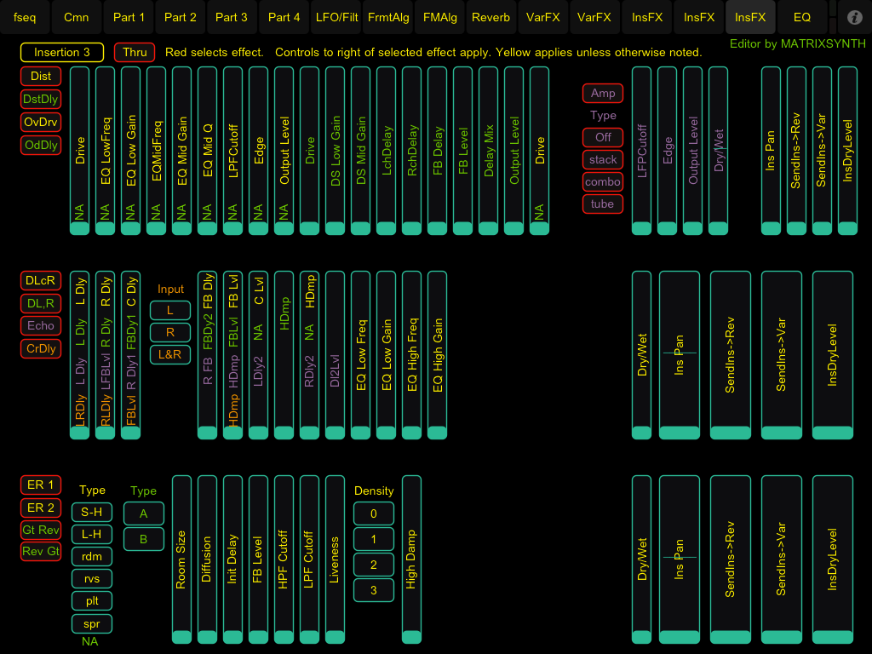Image resolution: width=872 pixels, height=654 pixels.
Task: Select the plt reverb type
Action: tap(92, 601)
